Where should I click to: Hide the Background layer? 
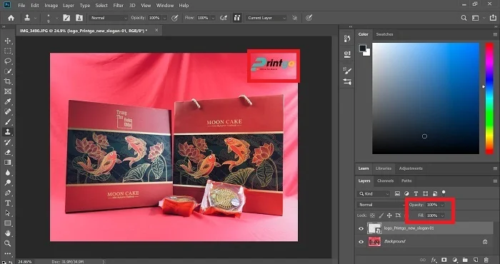click(x=361, y=242)
